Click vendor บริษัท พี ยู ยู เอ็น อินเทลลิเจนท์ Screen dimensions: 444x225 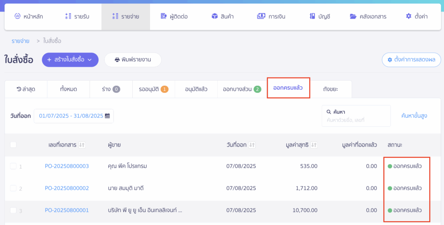(x=145, y=210)
